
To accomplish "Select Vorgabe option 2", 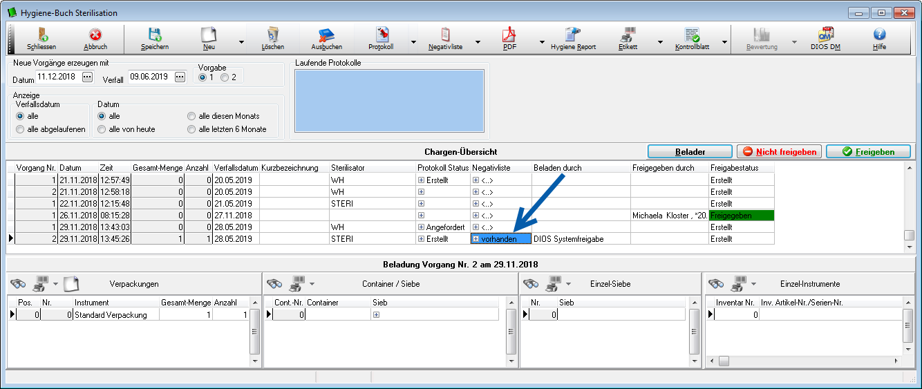I will coord(224,77).
